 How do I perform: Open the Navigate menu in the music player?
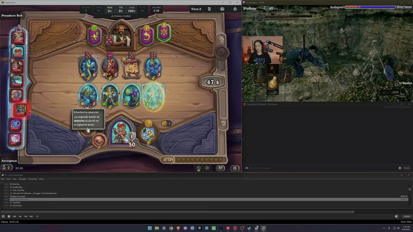(22, 179)
